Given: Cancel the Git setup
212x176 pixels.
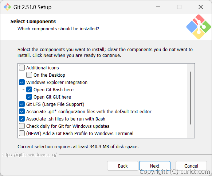Looking at the screenshot, I should point(191,166).
